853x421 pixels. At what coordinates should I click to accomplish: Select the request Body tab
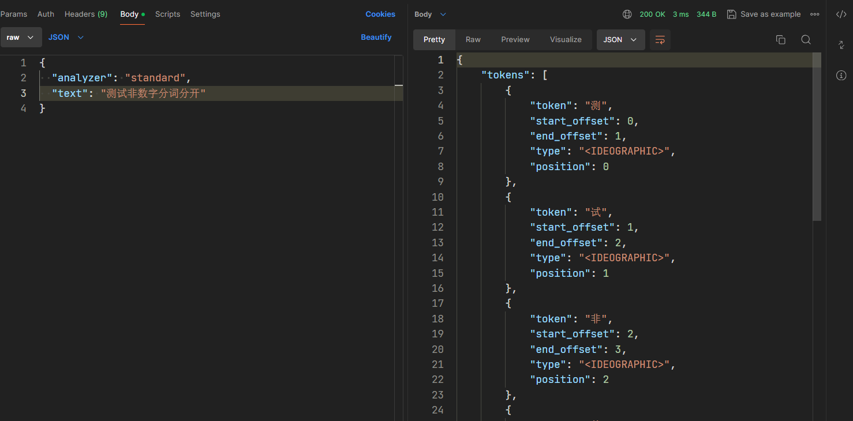(x=132, y=14)
